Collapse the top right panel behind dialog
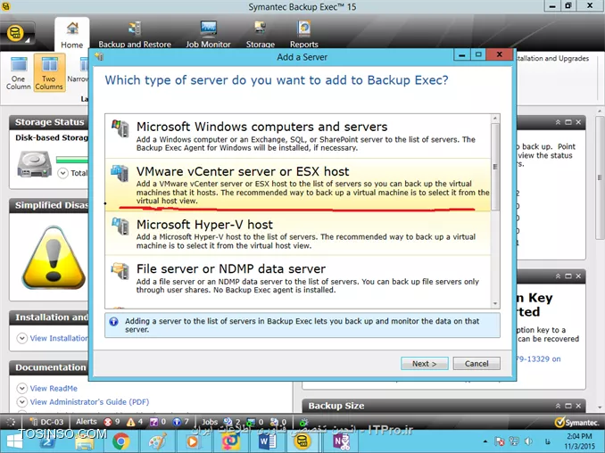605x453 pixels. click(x=558, y=122)
